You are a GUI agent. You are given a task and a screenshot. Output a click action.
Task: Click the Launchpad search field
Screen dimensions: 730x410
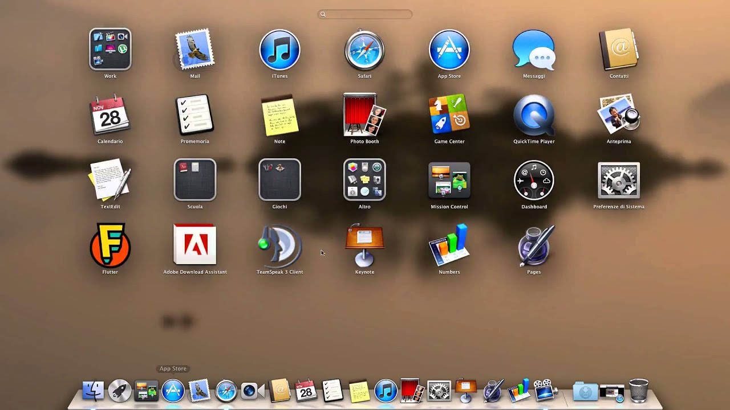pos(365,14)
